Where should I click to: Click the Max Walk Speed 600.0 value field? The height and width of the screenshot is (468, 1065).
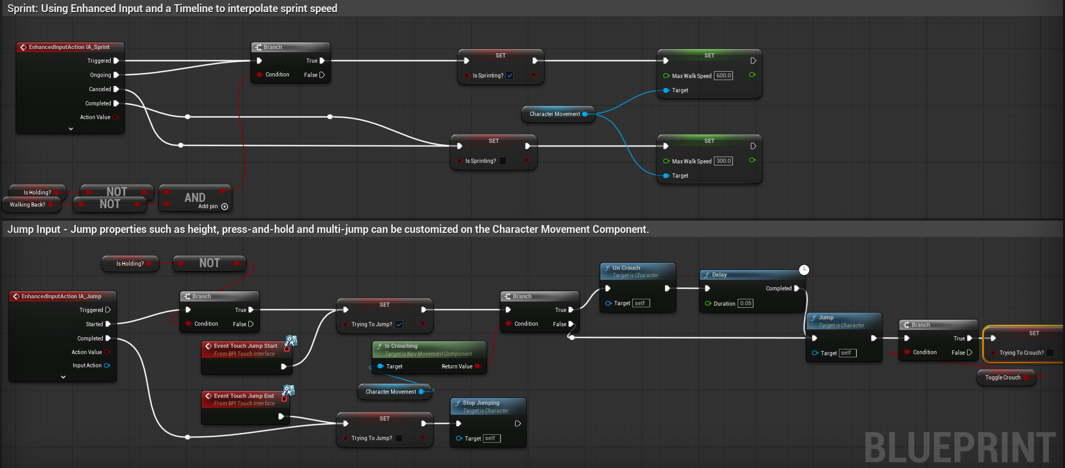pyautogui.click(x=723, y=75)
